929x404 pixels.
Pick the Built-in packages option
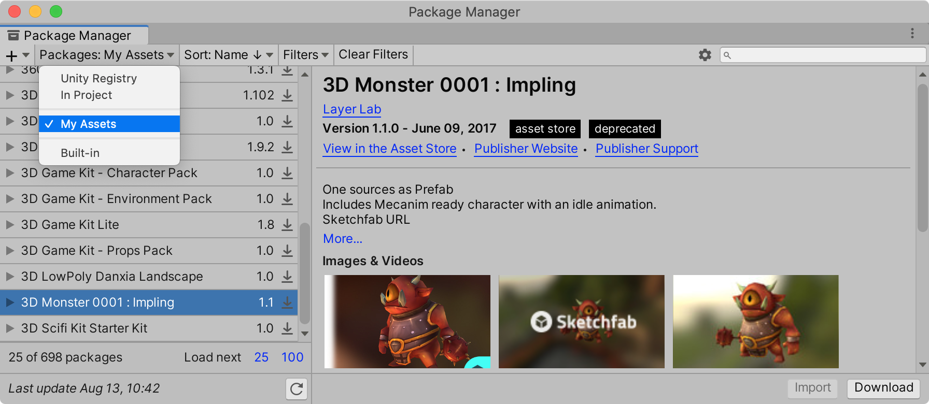(x=80, y=153)
